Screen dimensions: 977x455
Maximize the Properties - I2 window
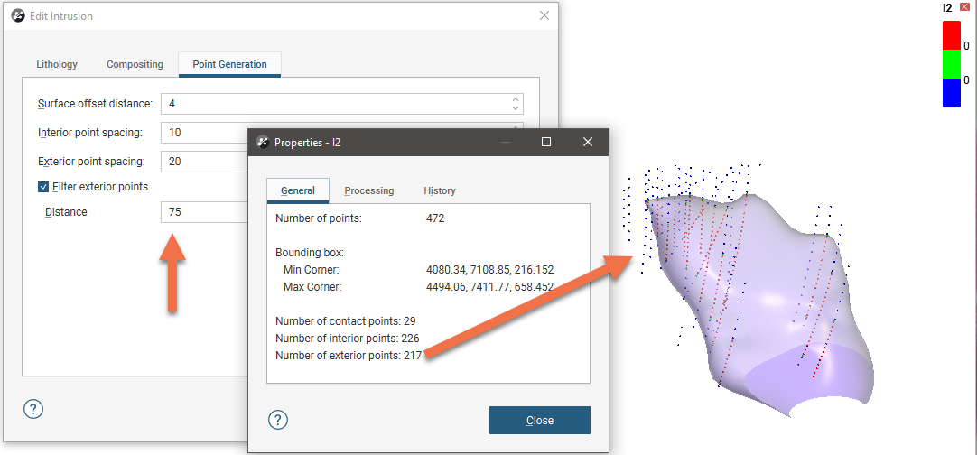[546, 142]
